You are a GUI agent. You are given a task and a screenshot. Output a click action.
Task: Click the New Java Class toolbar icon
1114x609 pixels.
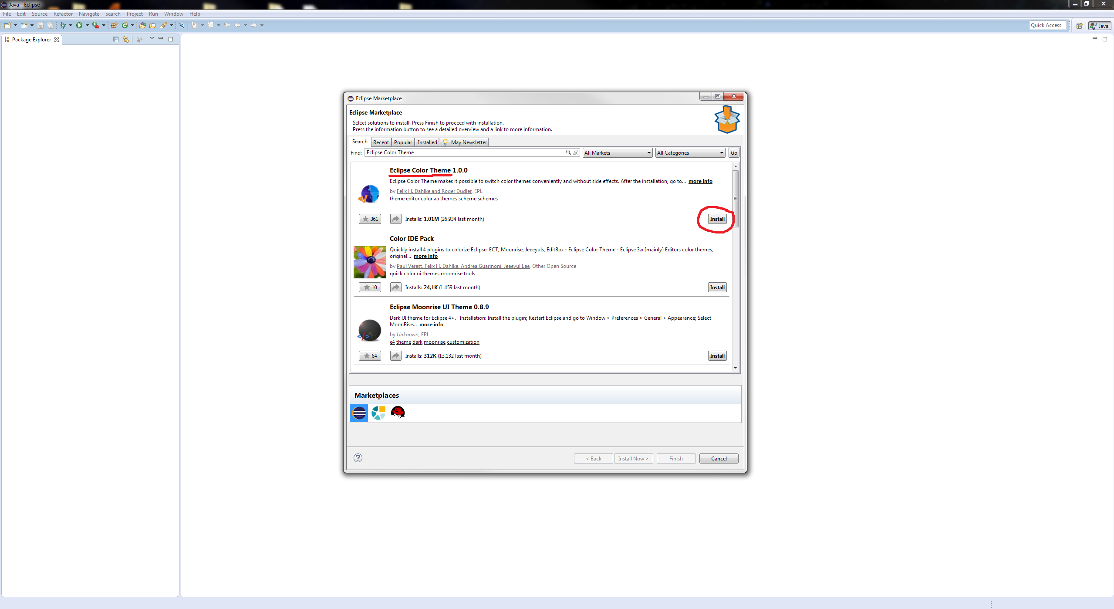[x=125, y=25]
